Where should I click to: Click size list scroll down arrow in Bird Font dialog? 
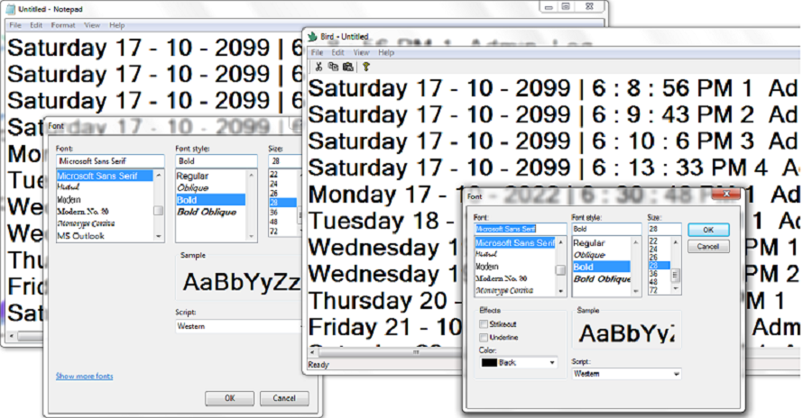pyautogui.click(x=675, y=290)
